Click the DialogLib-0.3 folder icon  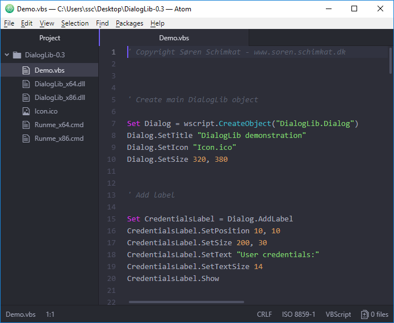[17, 54]
